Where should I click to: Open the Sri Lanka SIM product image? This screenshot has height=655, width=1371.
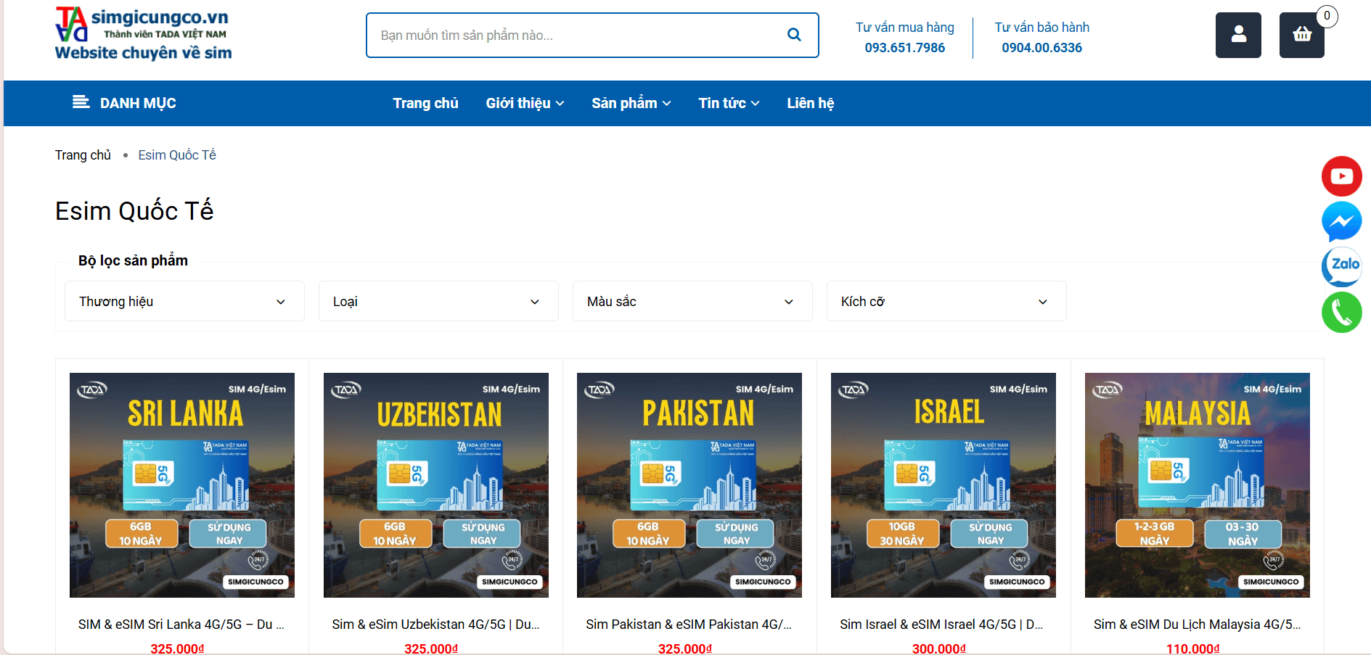182,485
